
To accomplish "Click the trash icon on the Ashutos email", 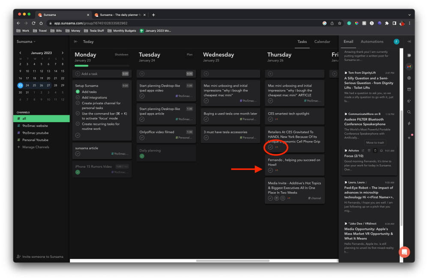I will click(375, 151).
